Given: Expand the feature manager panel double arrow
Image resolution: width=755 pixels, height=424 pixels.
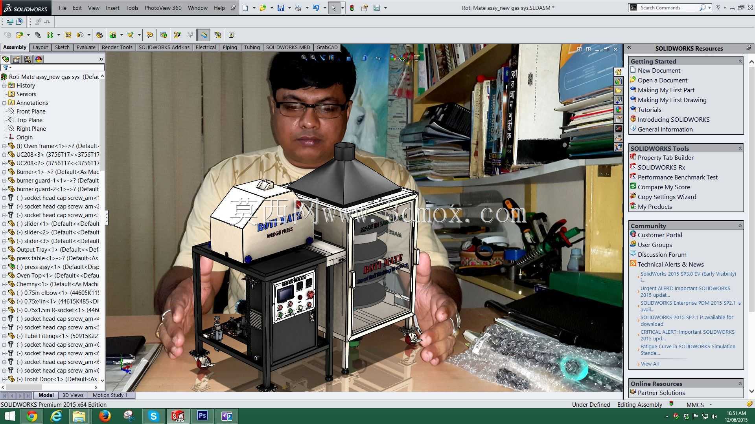Looking at the screenshot, I should (x=101, y=59).
